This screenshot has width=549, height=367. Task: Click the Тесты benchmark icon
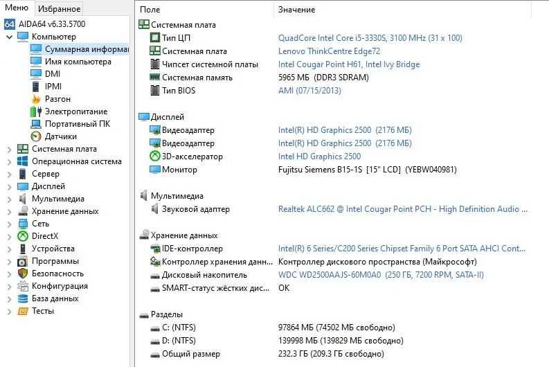(x=23, y=311)
